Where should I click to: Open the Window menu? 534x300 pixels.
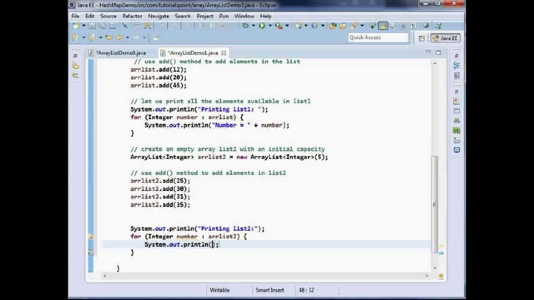[x=244, y=16]
